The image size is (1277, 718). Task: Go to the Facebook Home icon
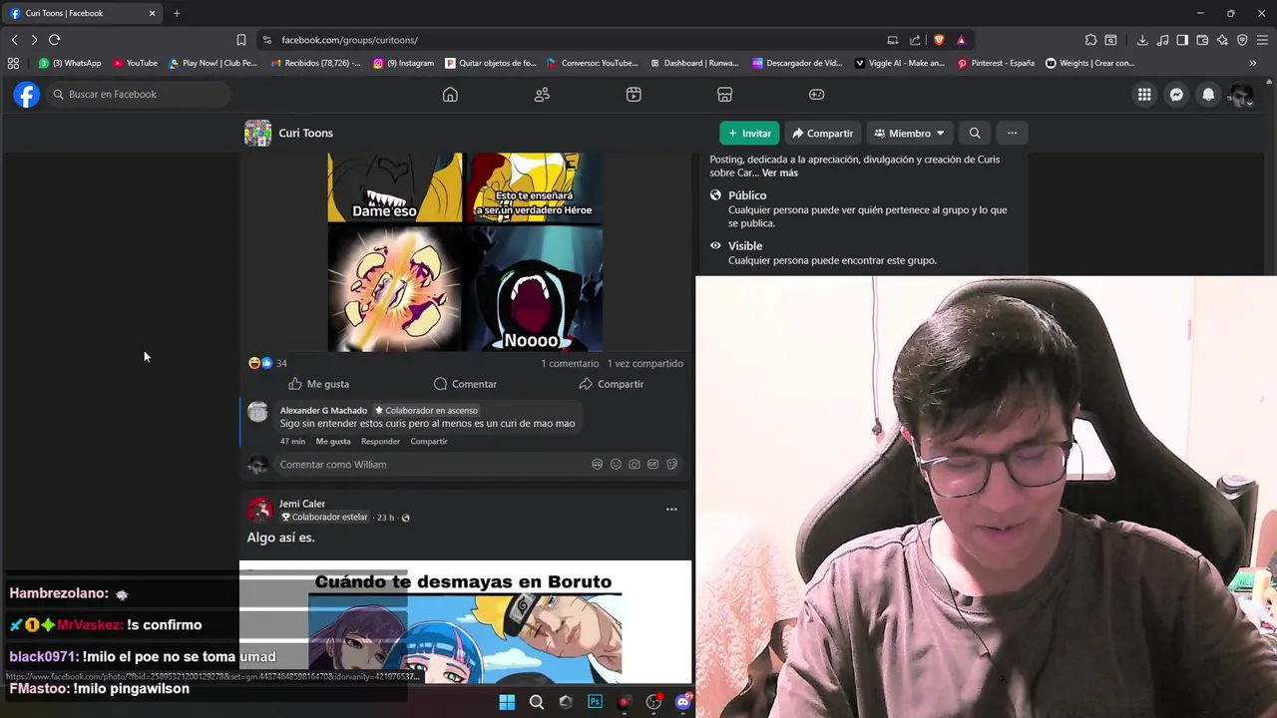pos(450,94)
